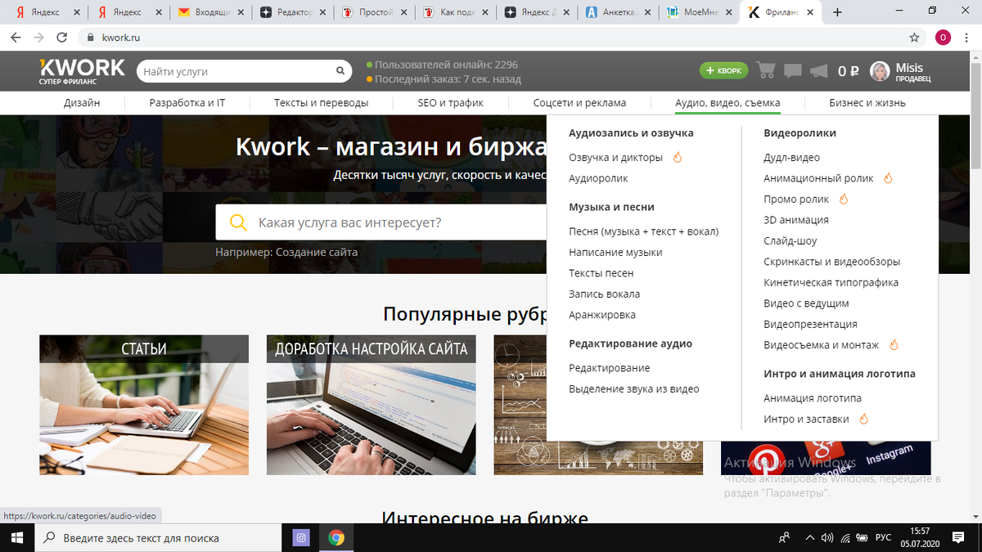The image size is (982, 552).
Task: Select Кинетическая типографика
Action: (831, 283)
